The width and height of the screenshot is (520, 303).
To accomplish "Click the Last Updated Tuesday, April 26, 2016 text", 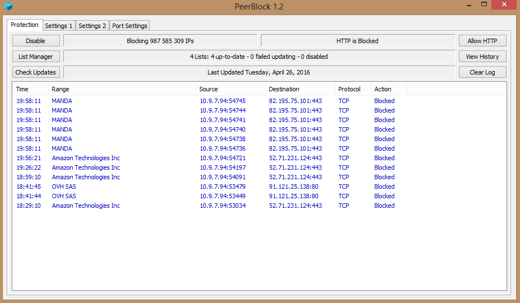I will [259, 72].
